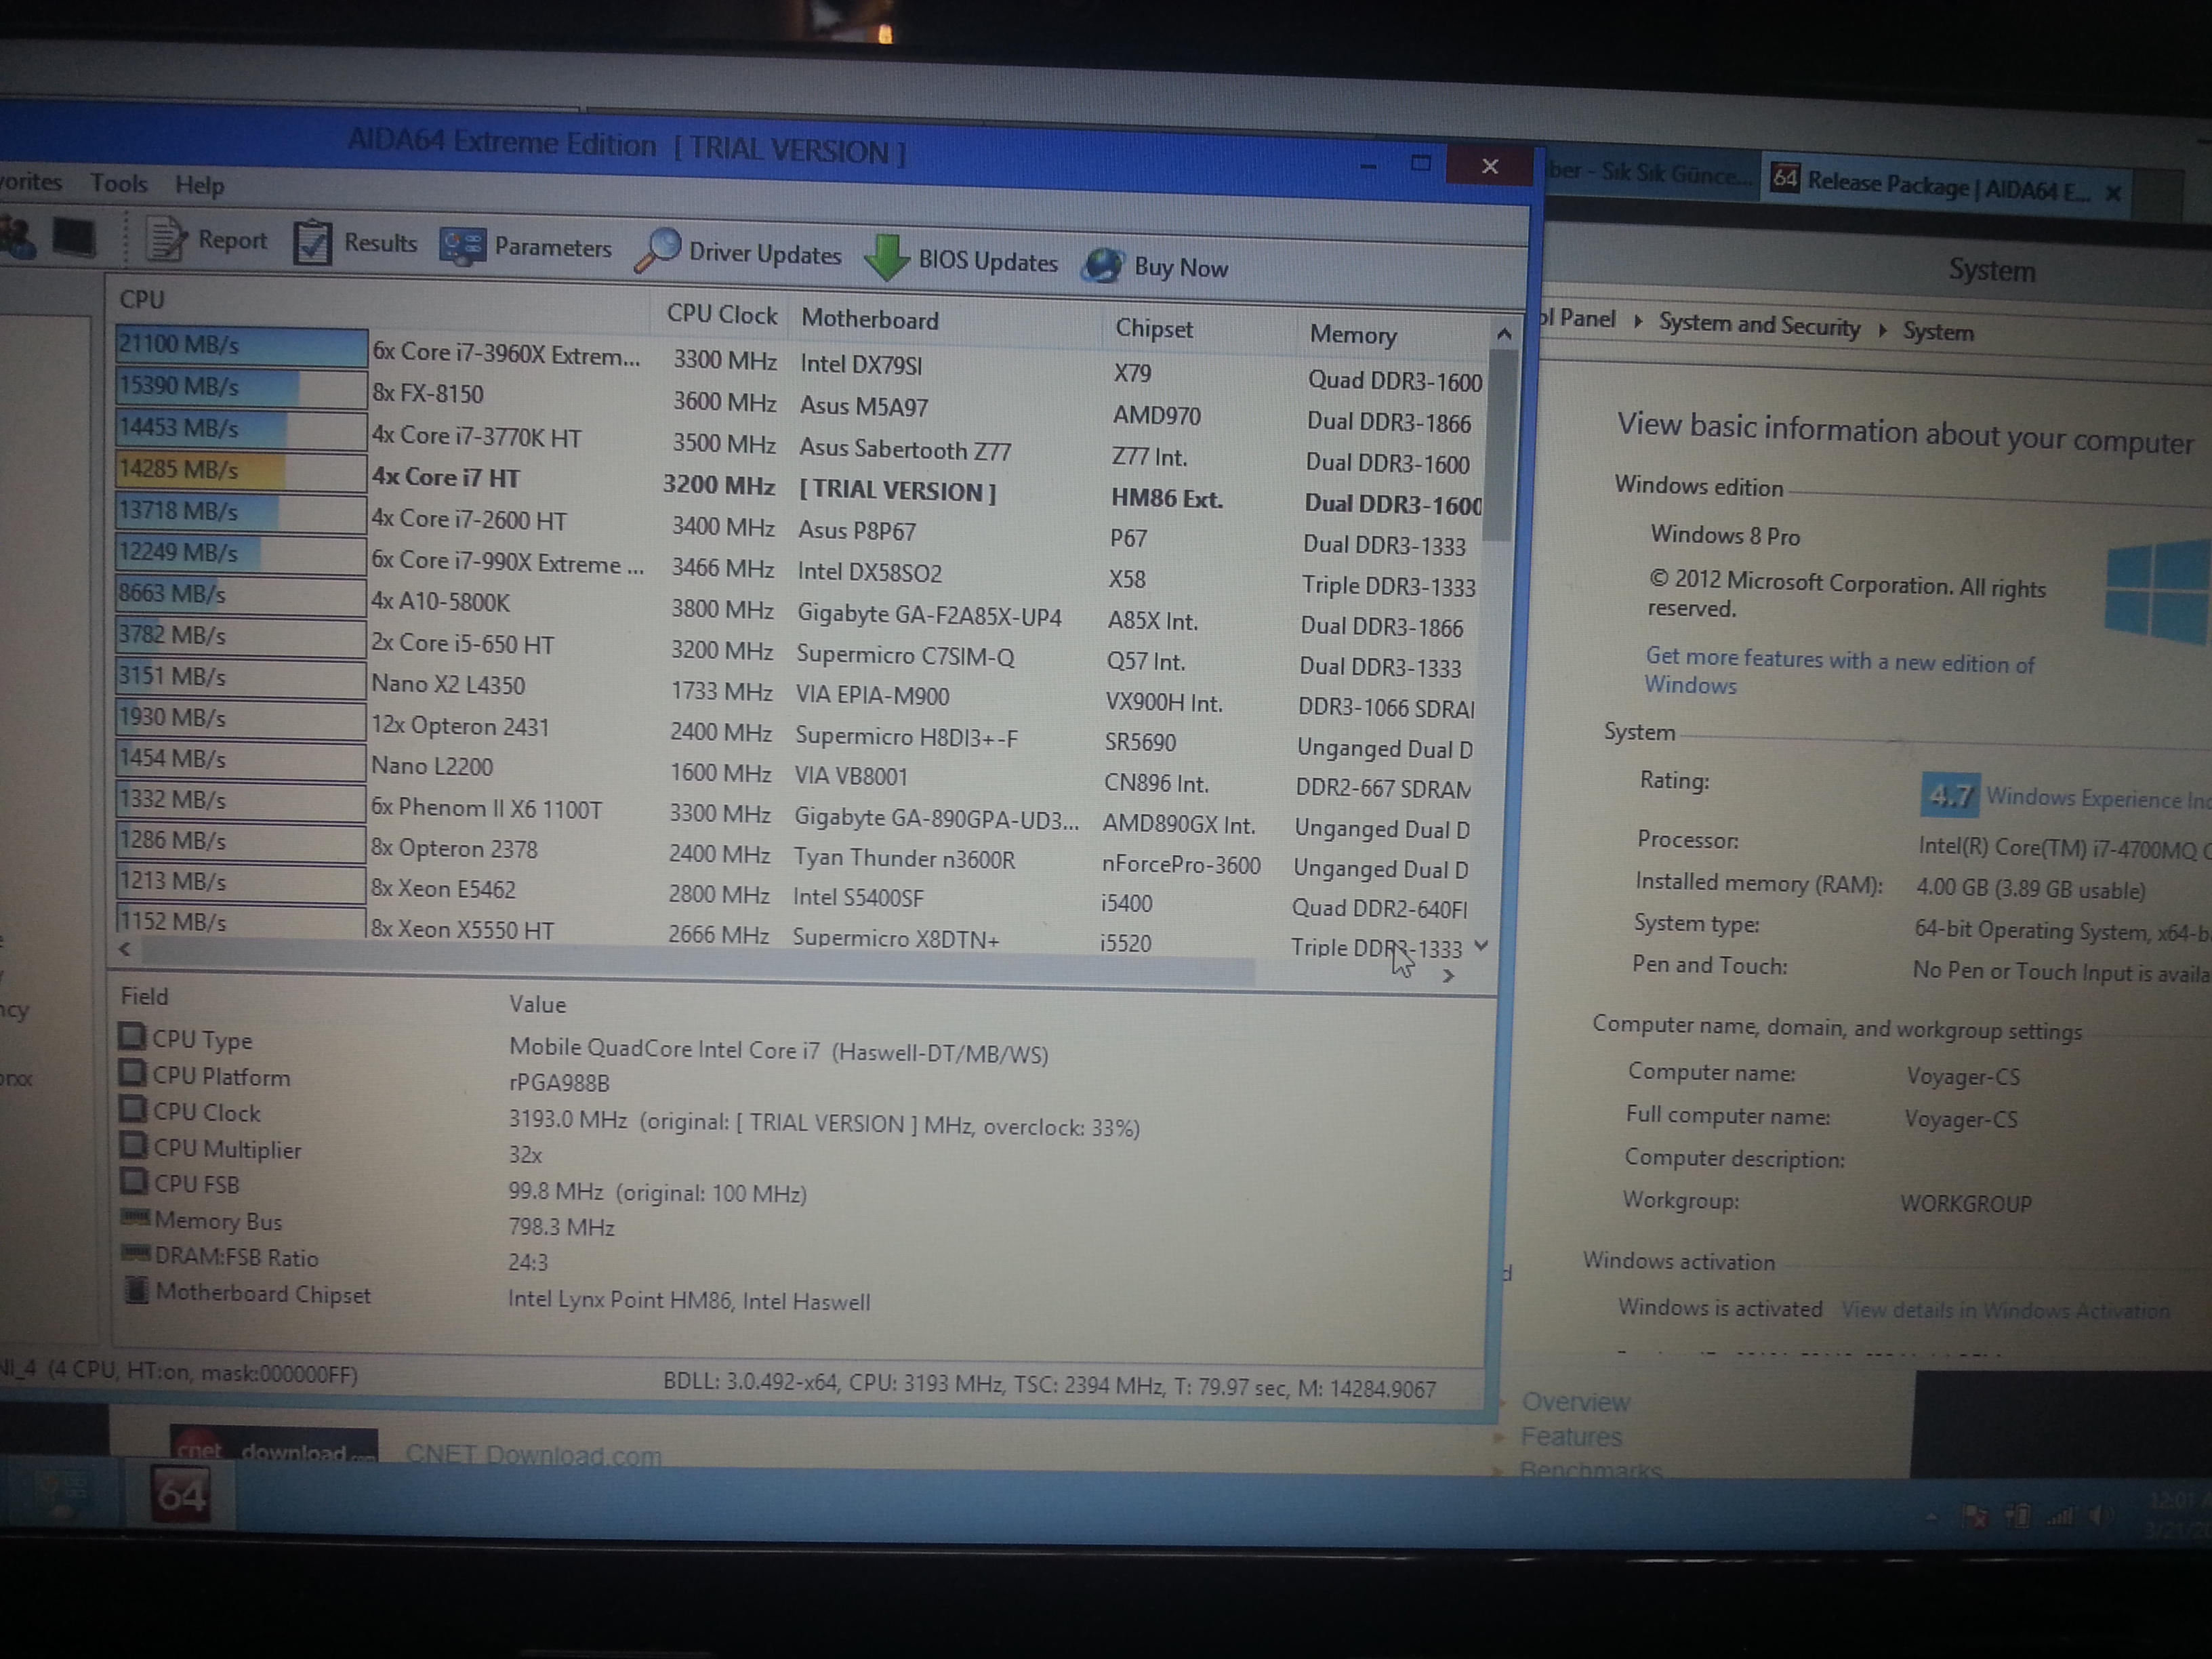Click the Field column header in details

145,996
